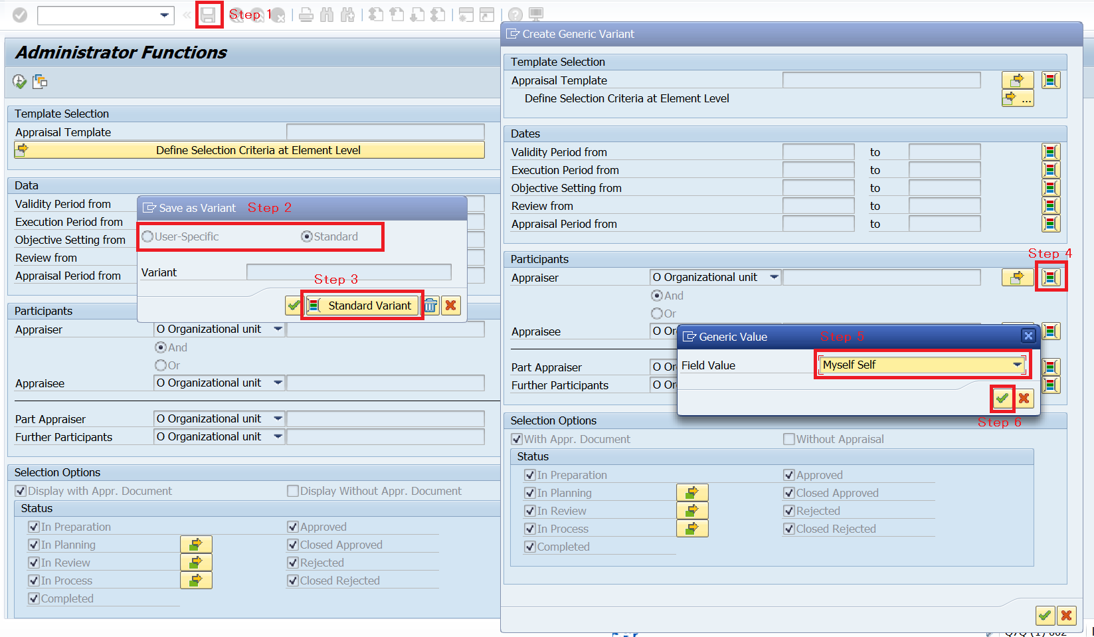Open Appraiser Organizational unit dropdown in Administrator Functions
The image size is (1094, 637).
(278, 329)
